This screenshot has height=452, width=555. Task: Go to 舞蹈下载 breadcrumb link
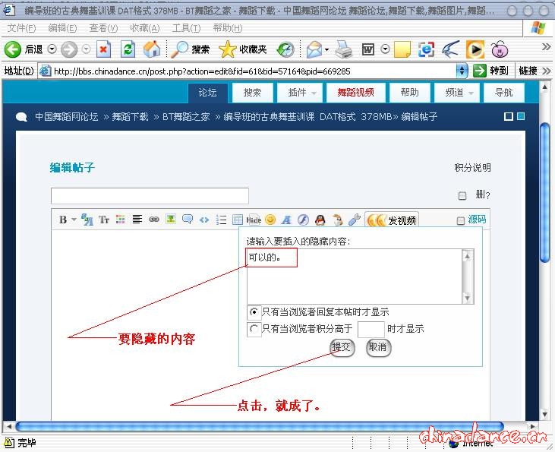(x=130, y=116)
